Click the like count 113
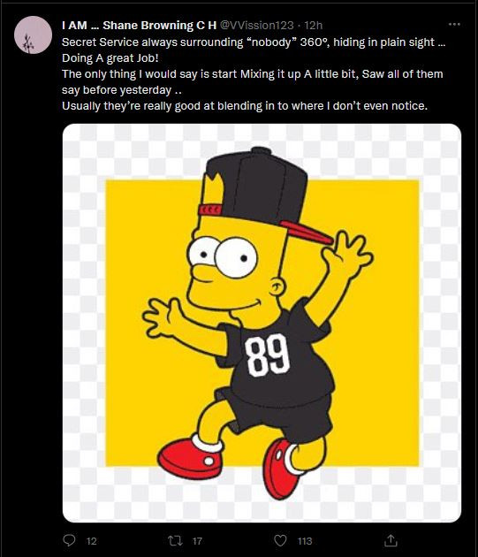 (305, 541)
